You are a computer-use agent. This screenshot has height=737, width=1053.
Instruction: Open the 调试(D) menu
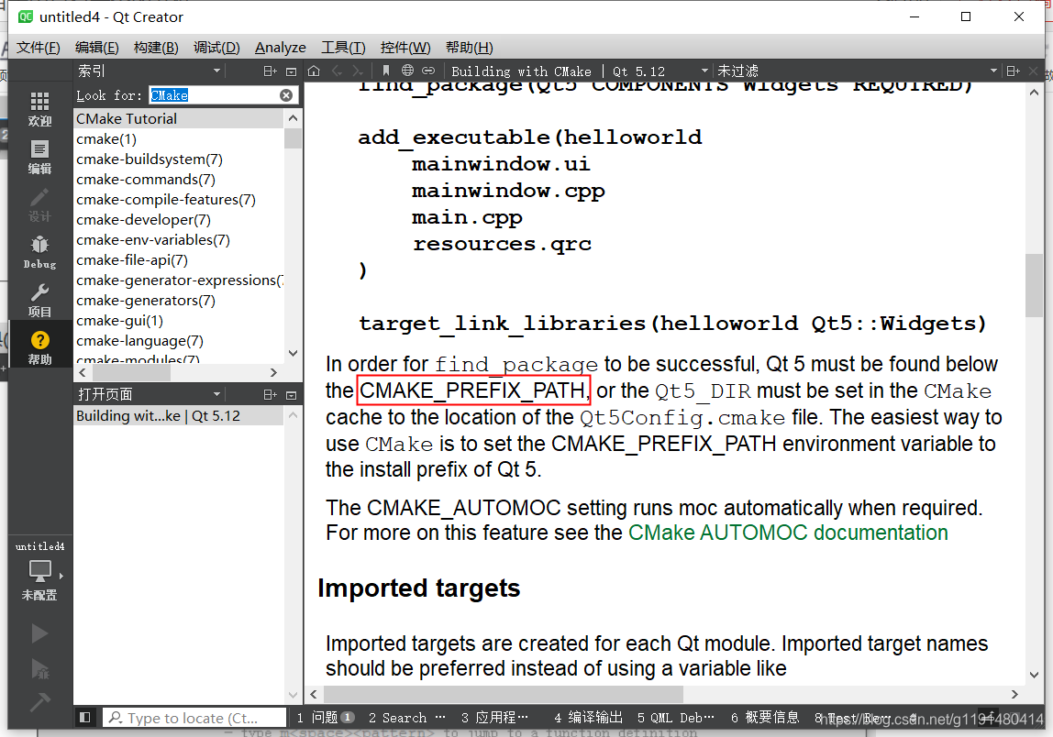click(216, 48)
